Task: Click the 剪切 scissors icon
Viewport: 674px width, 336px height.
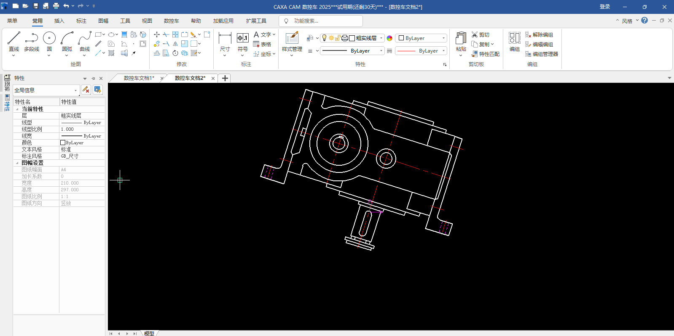Action: (x=475, y=35)
